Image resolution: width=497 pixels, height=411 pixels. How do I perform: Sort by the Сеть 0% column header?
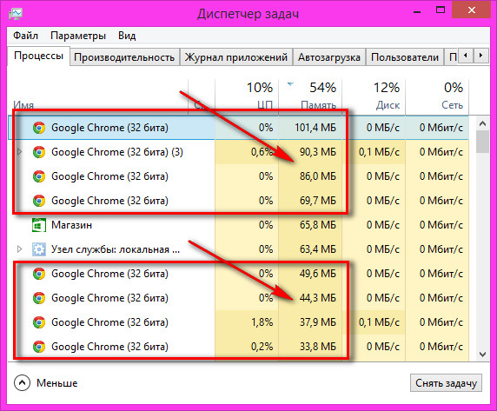coord(437,96)
